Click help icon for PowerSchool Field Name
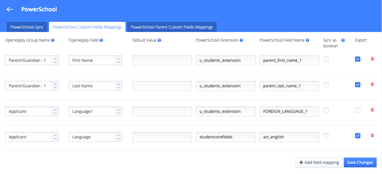 [307, 40]
